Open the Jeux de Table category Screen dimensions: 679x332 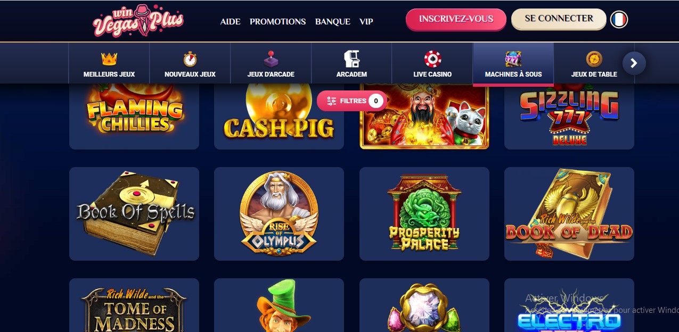click(594, 63)
